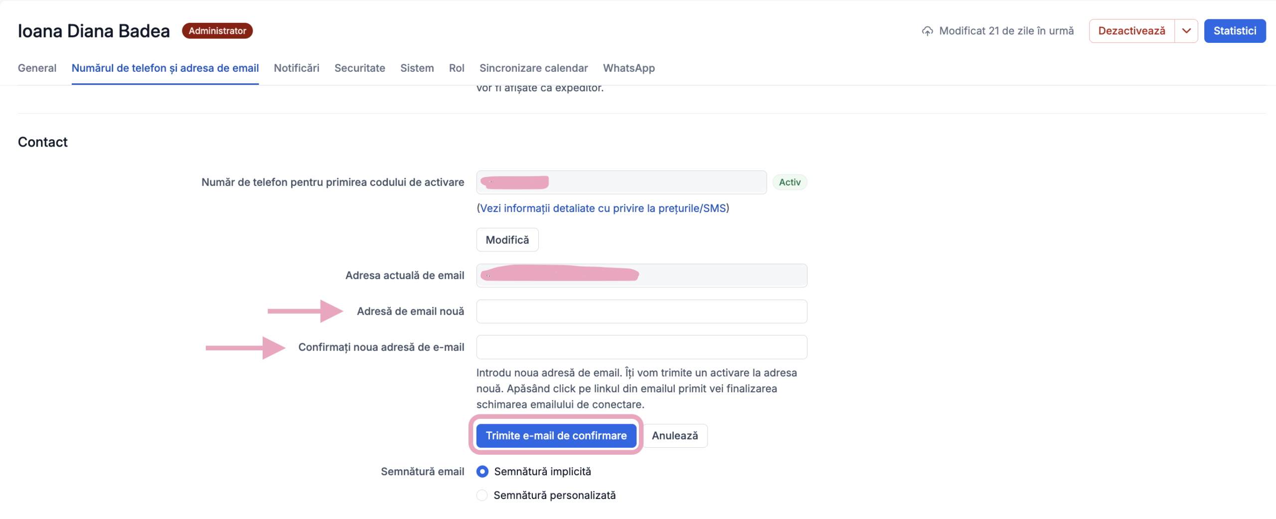The height and width of the screenshot is (519, 1276).
Task: Open the Notificări tab
Action: pos(296,68)
